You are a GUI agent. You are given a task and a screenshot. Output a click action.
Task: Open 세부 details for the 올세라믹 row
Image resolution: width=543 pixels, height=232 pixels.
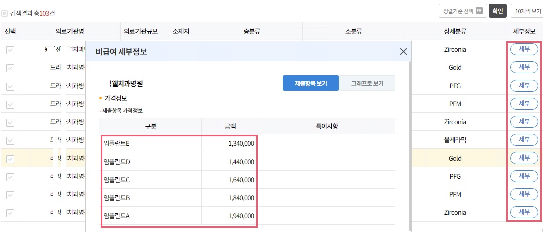coord(524,140)
